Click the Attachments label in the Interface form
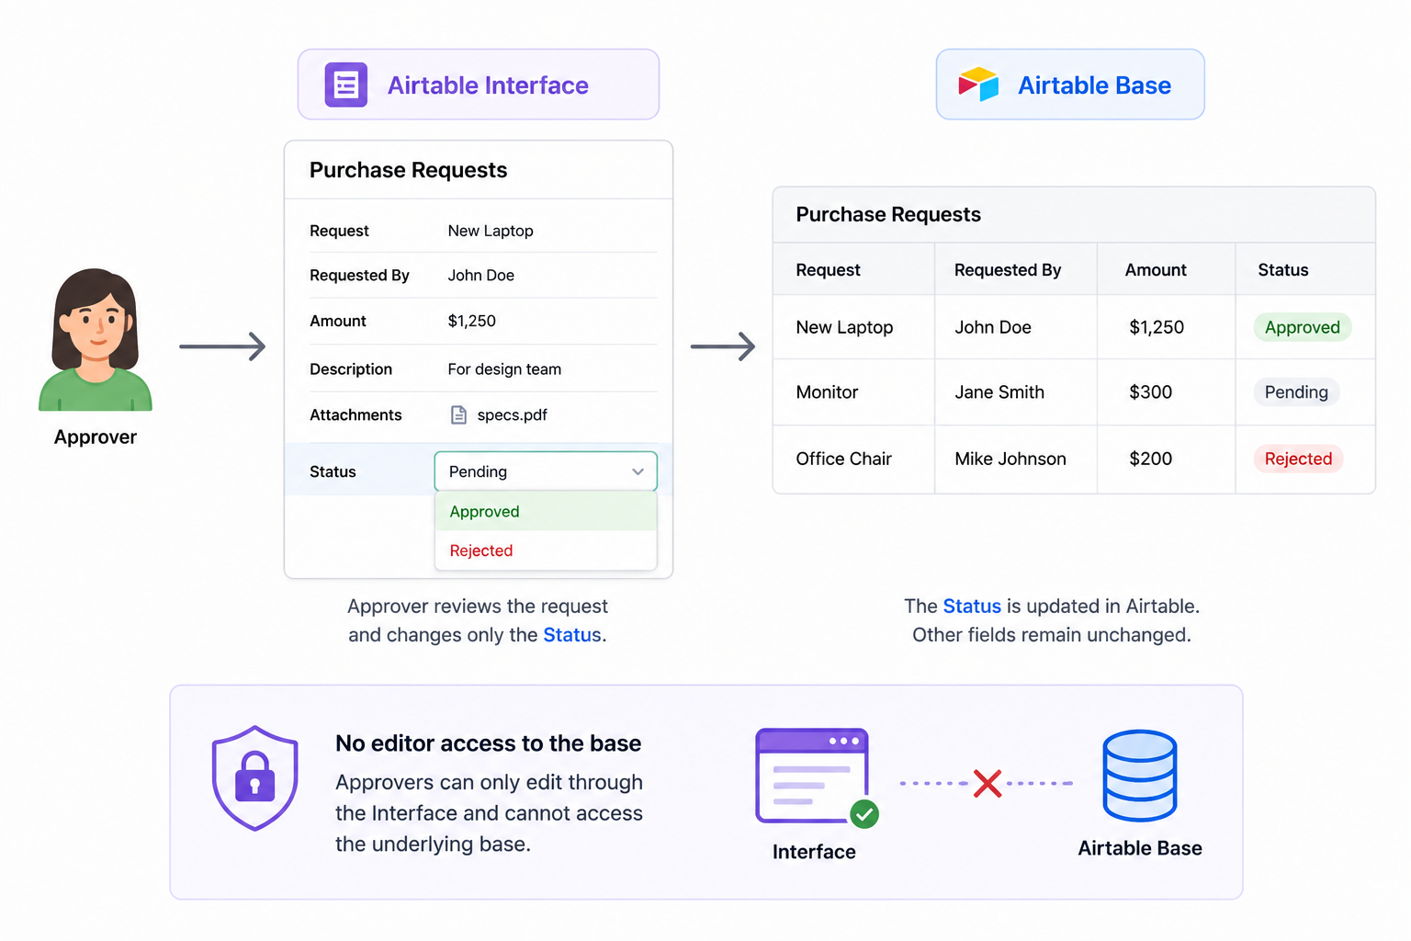Viewport: 1411px width, 941px height. [356, 415]
